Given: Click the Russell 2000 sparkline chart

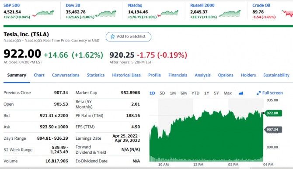Looking at the screenshot, I should 230,14.
